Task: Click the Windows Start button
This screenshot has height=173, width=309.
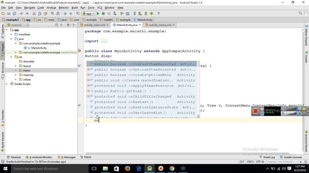Action: pos(5,169)
